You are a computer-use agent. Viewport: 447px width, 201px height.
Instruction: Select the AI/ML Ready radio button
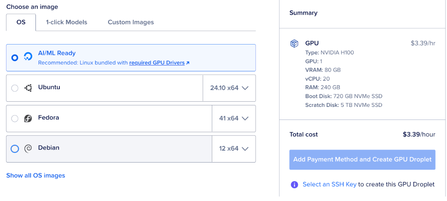point(15,58)
